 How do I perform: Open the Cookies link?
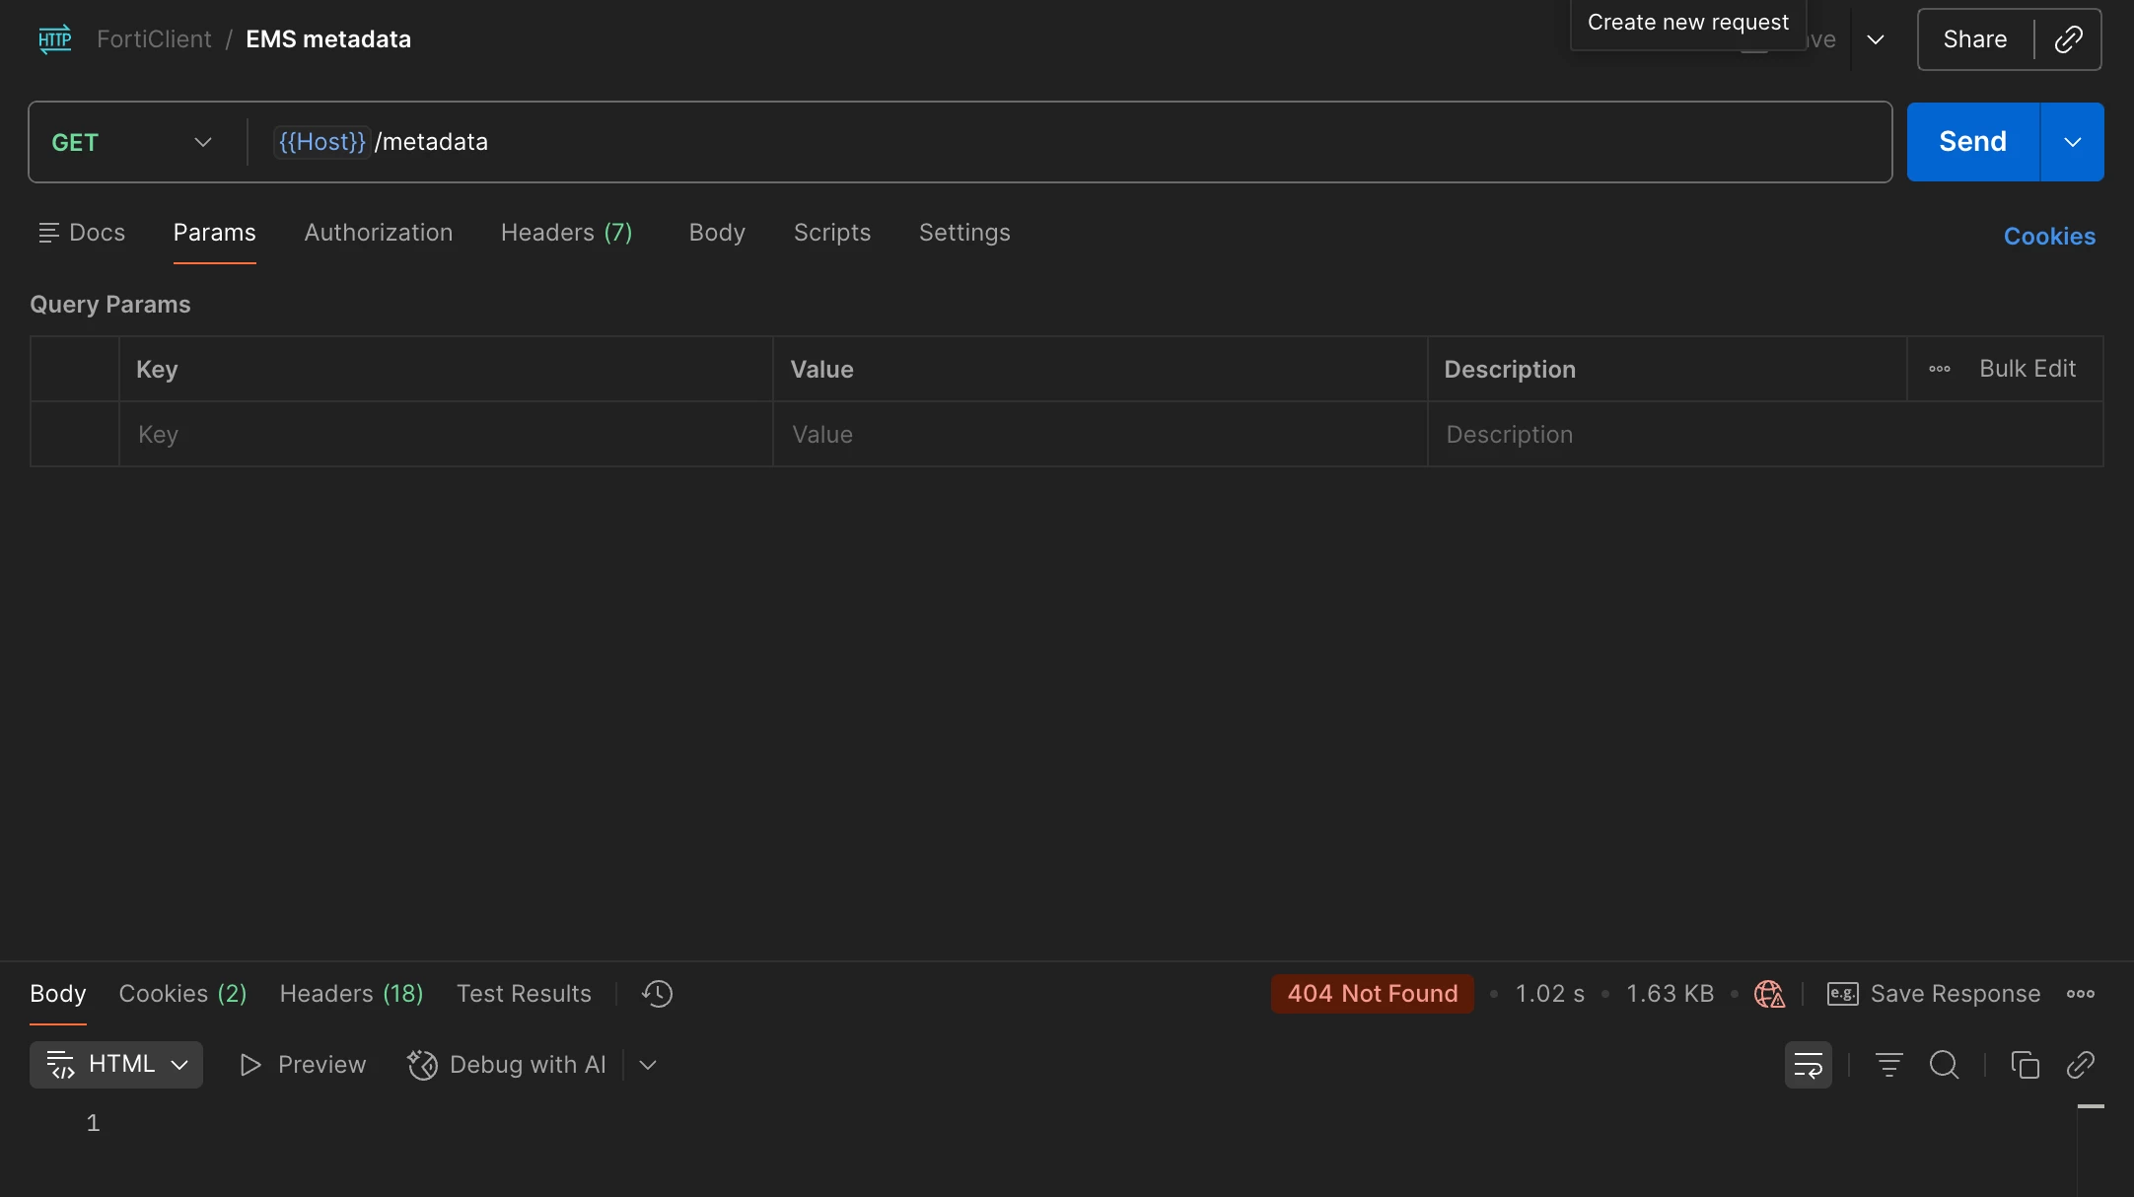(x=2049, y=237)
